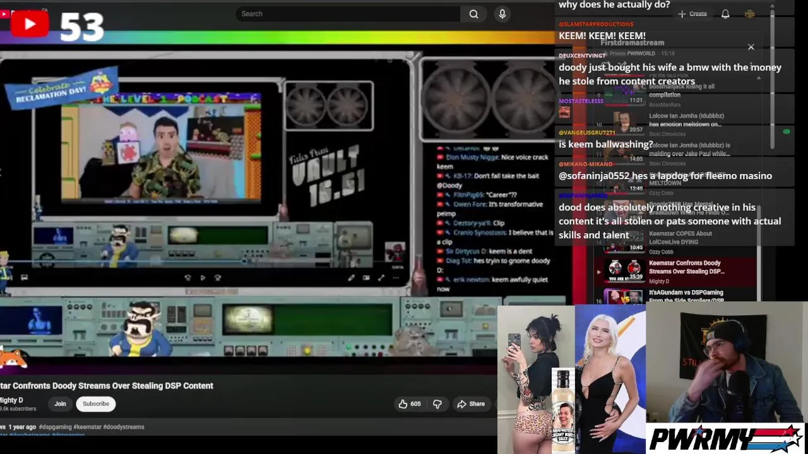
Task: Skip backward in the embedded player
Action: (187, 277)
